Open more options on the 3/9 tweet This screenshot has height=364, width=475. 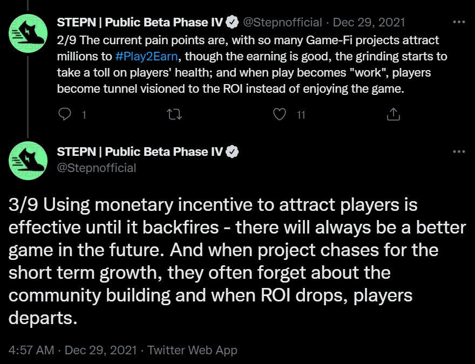[x=458, y=152]
